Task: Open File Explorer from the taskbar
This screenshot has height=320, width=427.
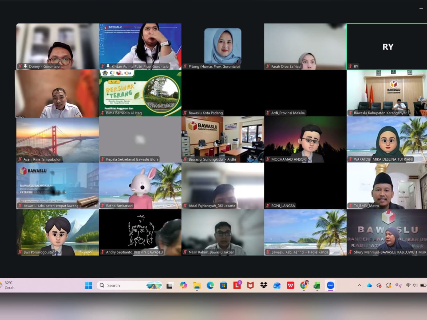Action: pyautogui.click(x=197, y=285)
